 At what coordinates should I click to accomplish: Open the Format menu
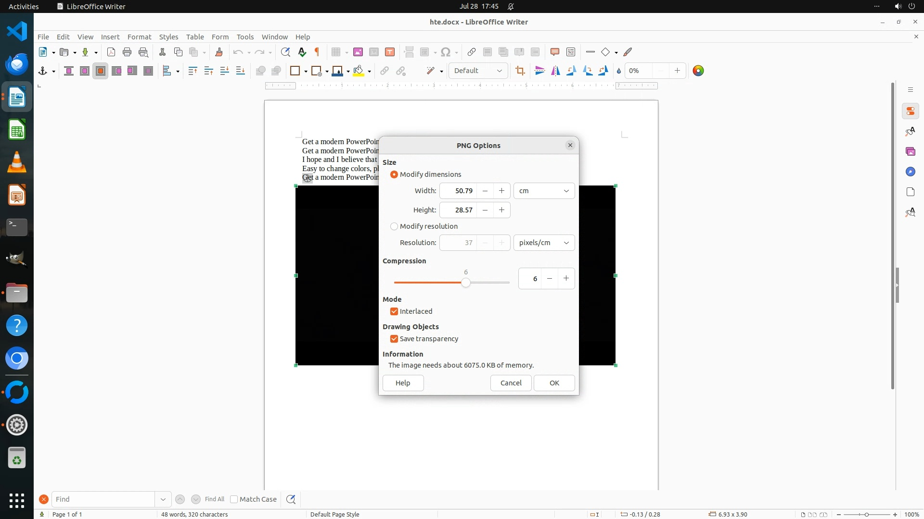[139, 37]
